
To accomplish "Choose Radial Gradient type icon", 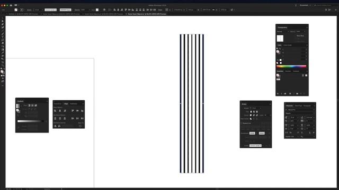I will tap(32, 106).
